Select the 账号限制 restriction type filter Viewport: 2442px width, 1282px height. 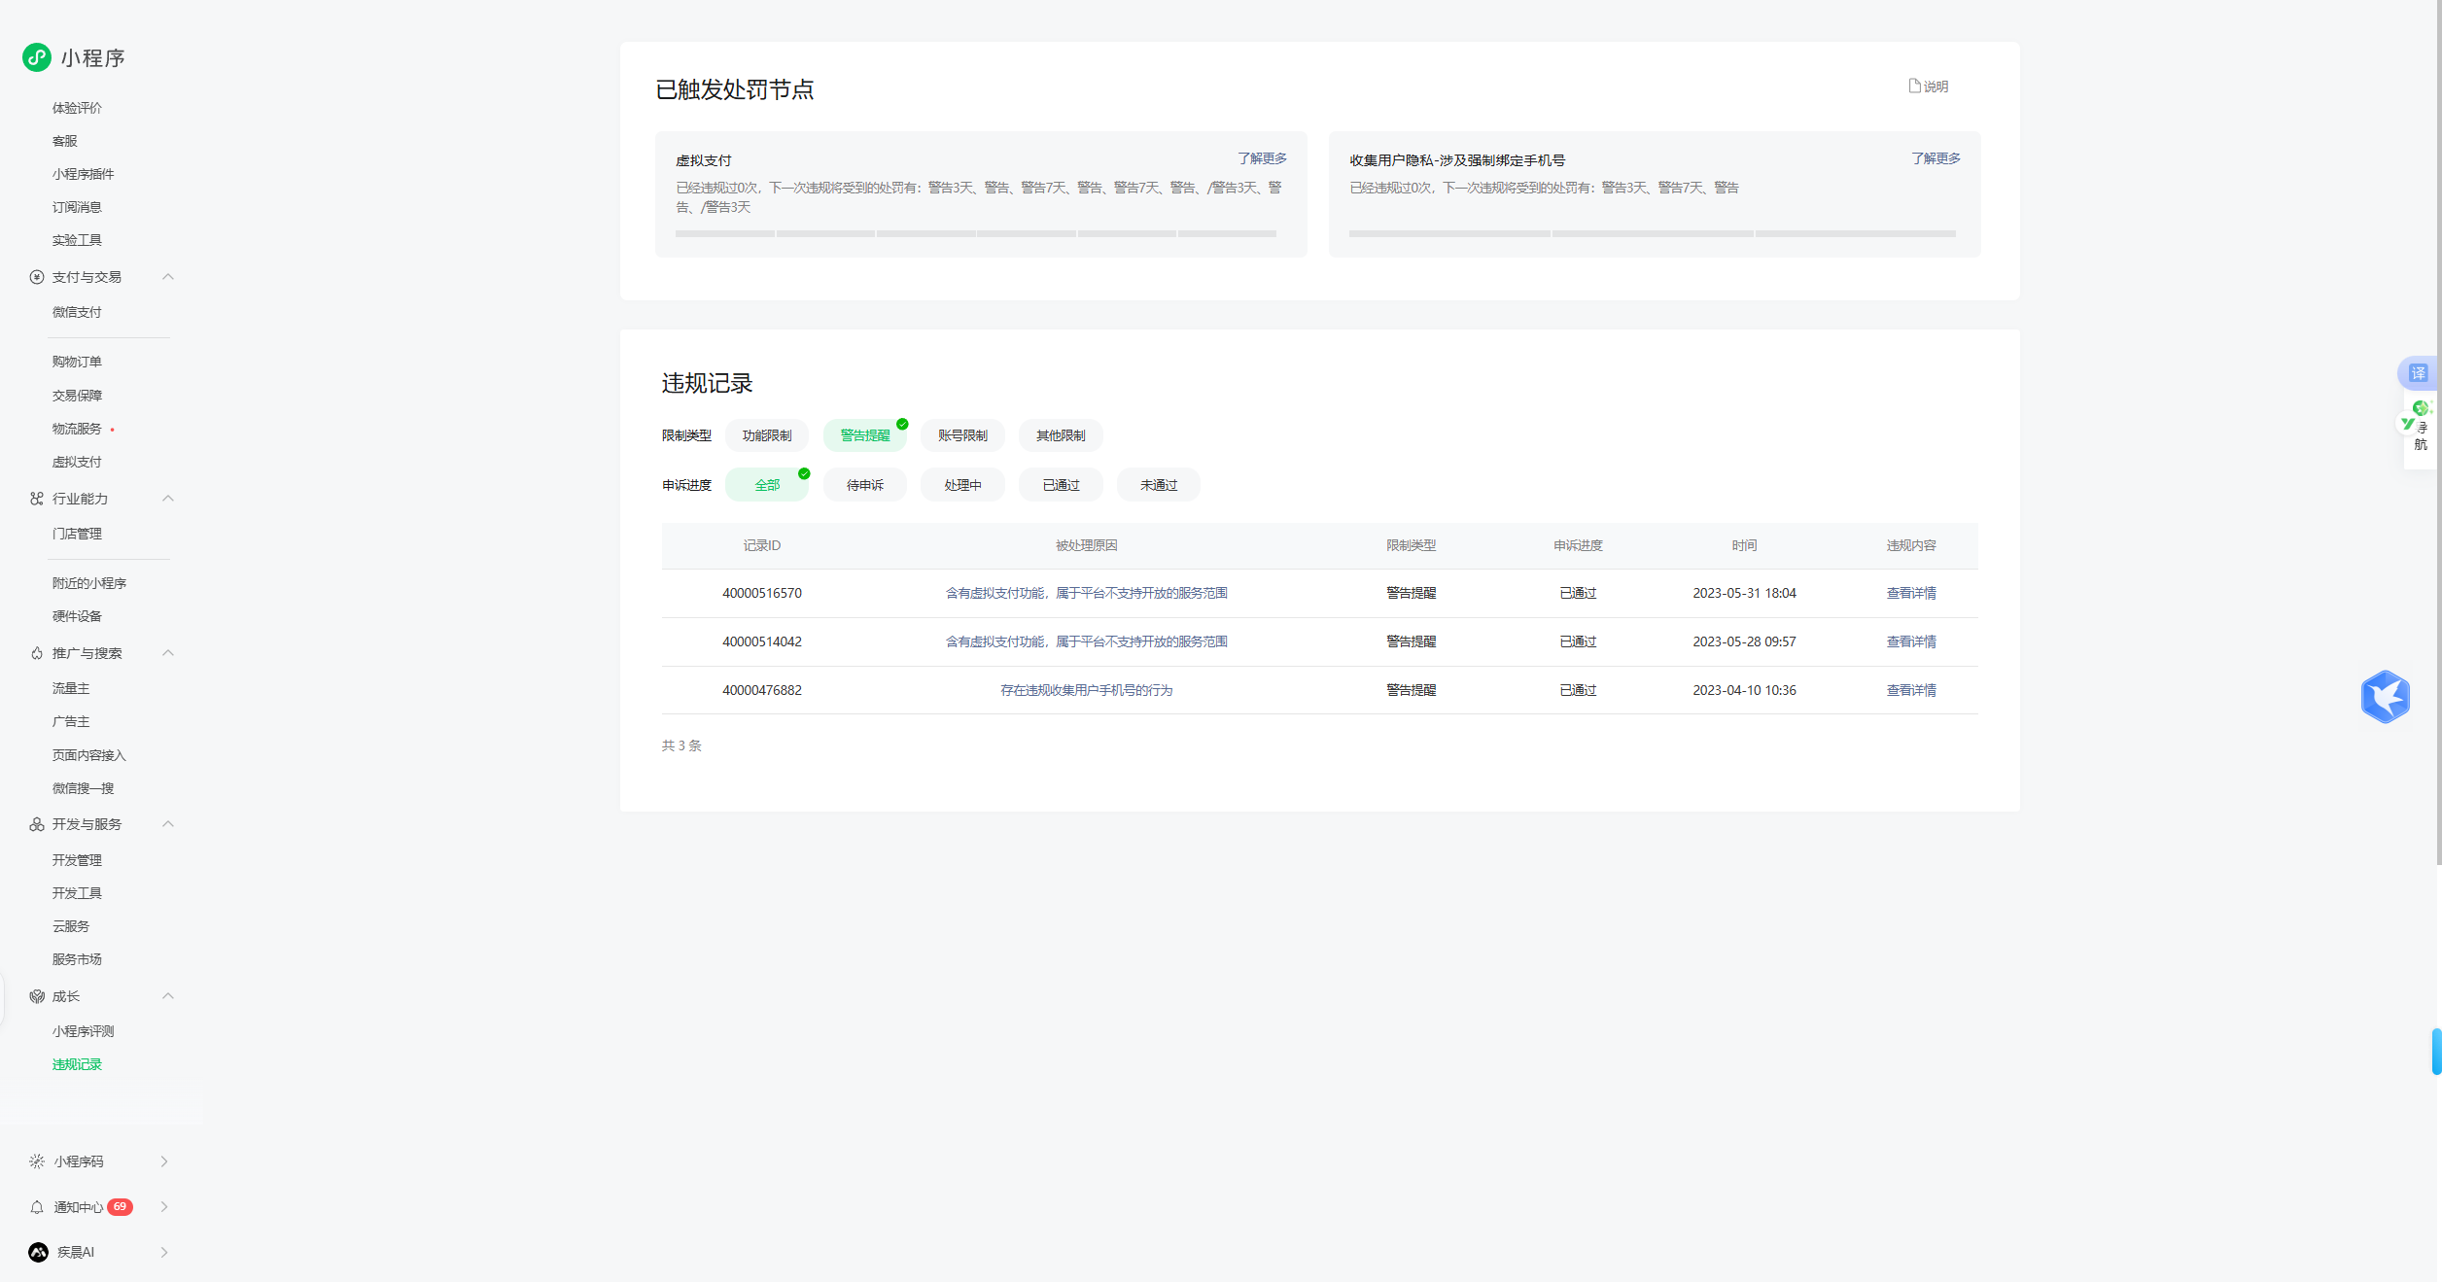pos(962,435)
